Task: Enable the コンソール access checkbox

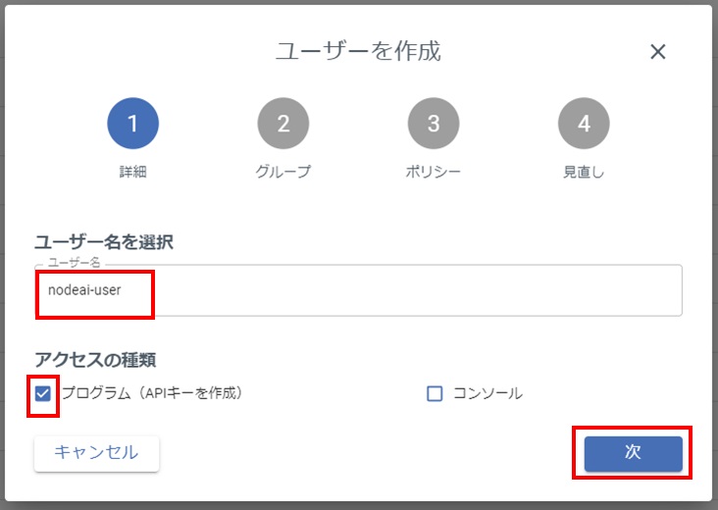Action: (435, 393)
